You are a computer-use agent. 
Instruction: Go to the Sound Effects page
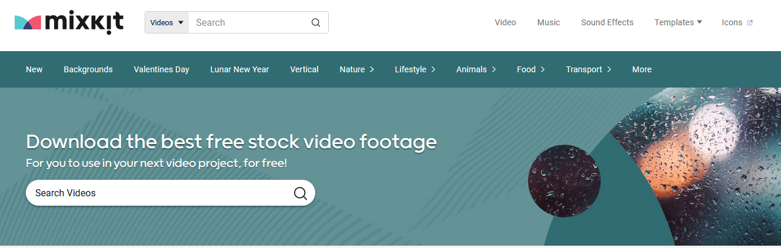pyautogui.click(x=607, y=22)
